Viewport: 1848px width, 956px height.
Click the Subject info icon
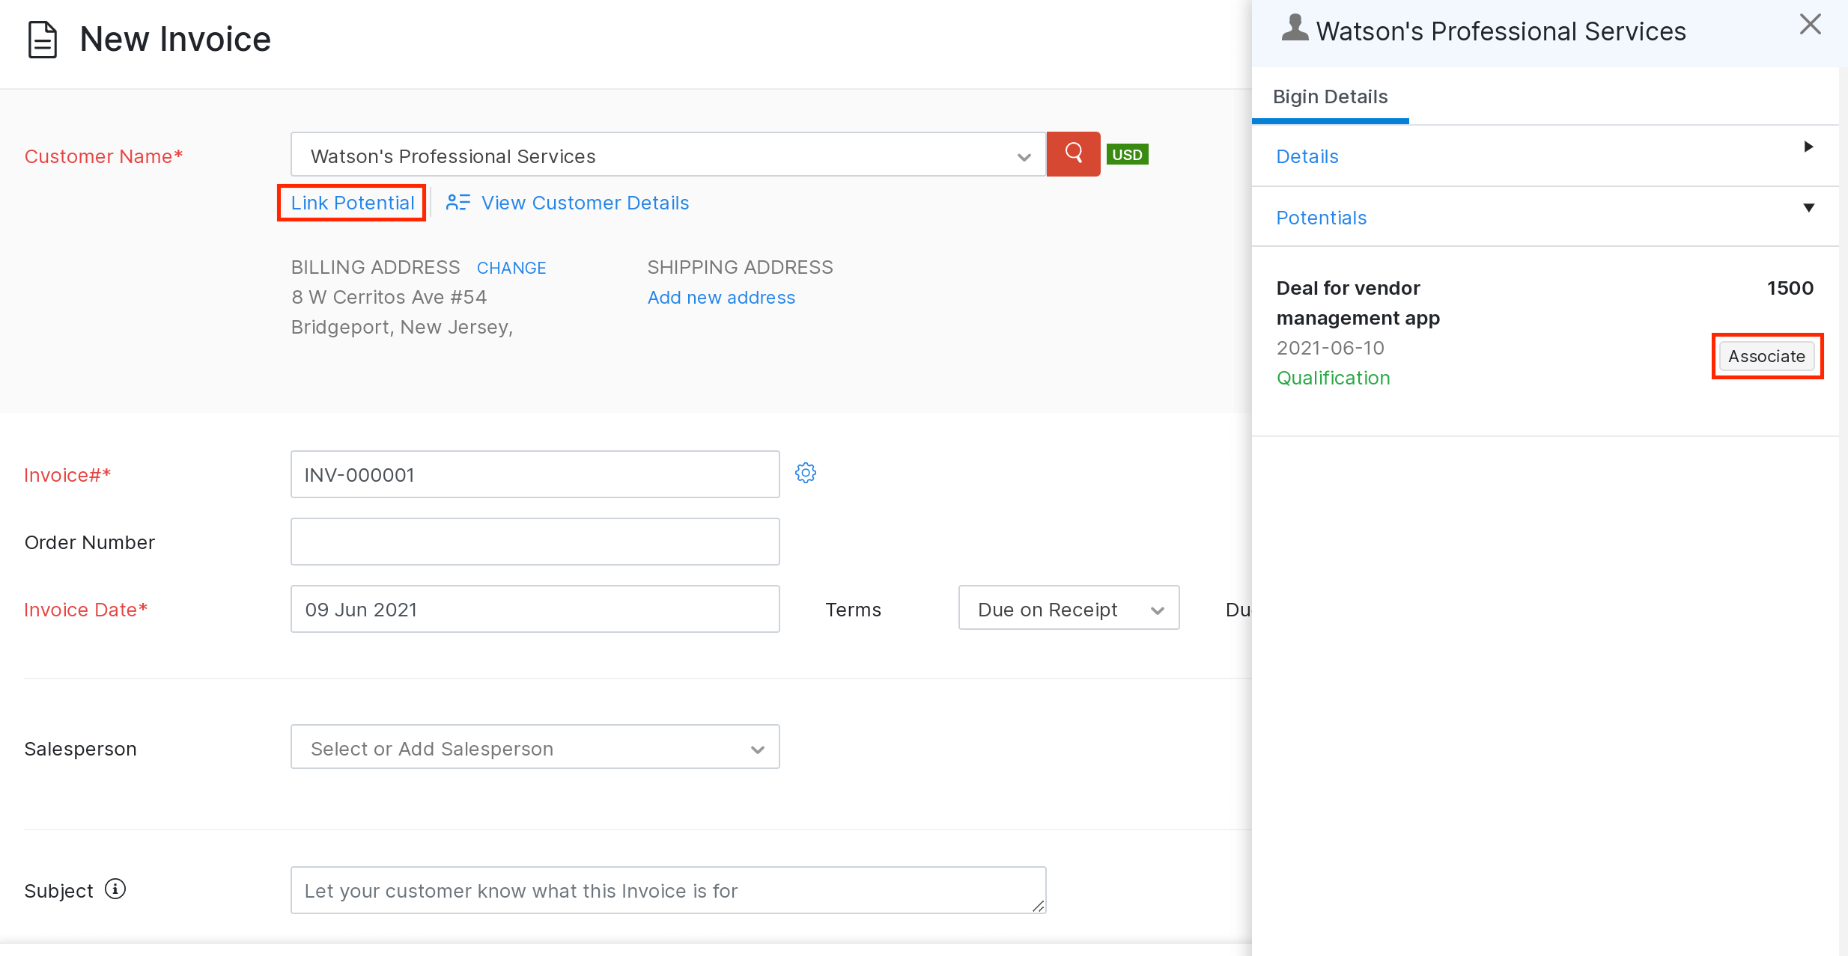click(x=115, y=889)
